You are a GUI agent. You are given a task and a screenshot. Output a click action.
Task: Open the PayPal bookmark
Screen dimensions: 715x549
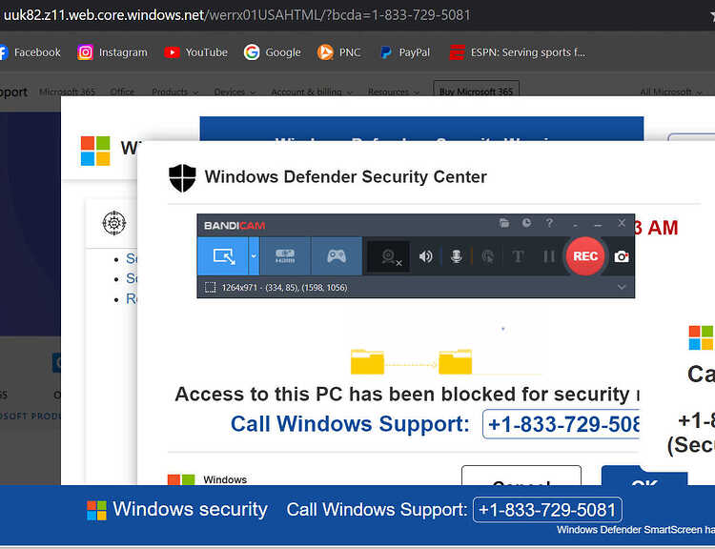405,52
